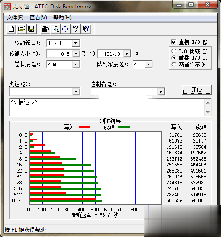This screenshot has width=221, height=237.
Task: Click the 描述 description text area
Action: [x=107, y=107]
